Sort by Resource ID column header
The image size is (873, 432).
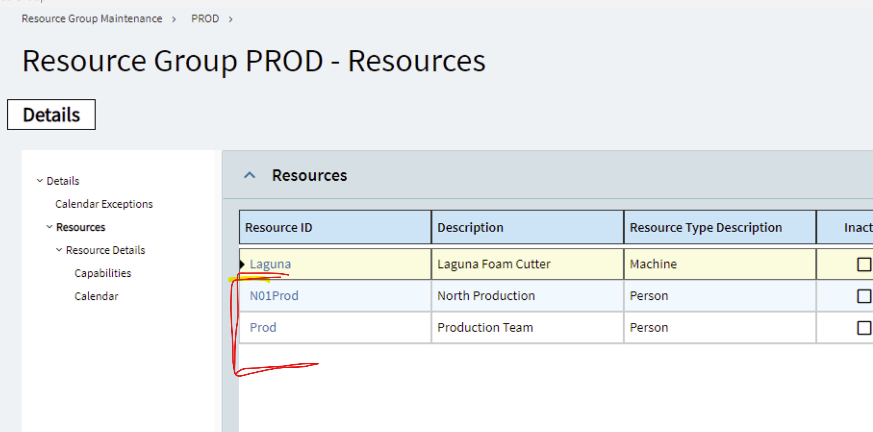(279, 228)
